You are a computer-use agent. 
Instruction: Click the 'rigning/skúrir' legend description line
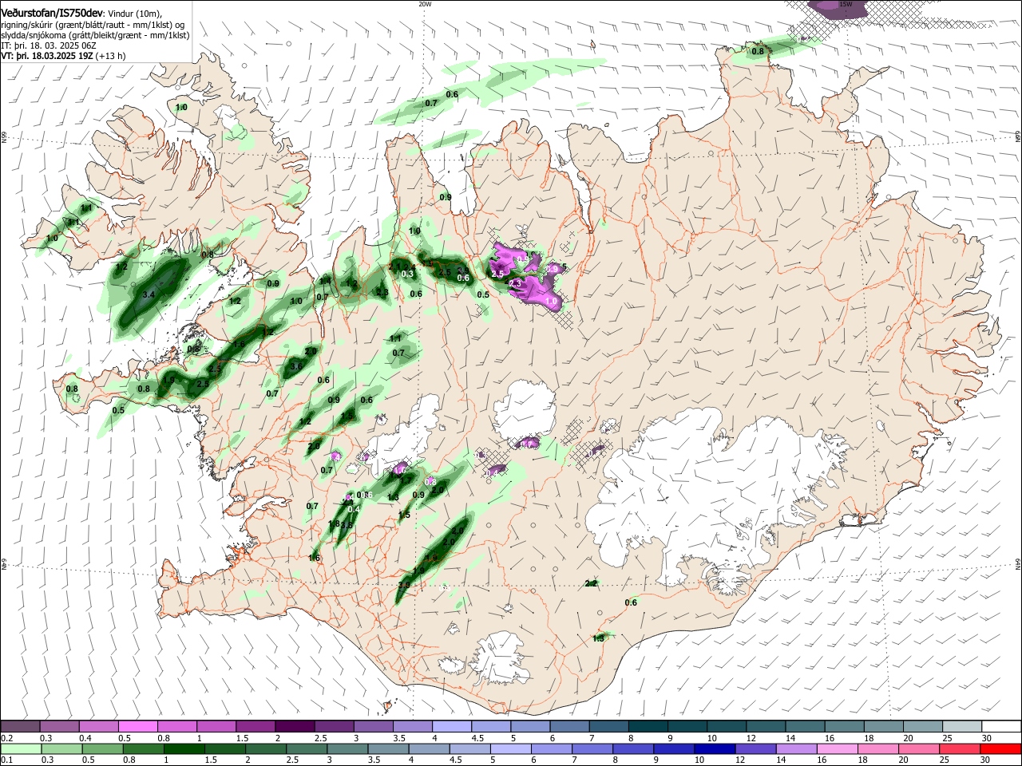tap(93, 26)
